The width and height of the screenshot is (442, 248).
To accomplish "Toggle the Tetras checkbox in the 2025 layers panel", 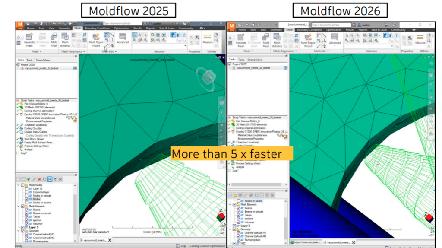I will (27, 217).
